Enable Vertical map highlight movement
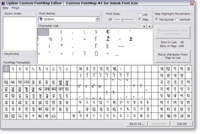This screenshot has width=200, height=134. click(x=177, y=19)
